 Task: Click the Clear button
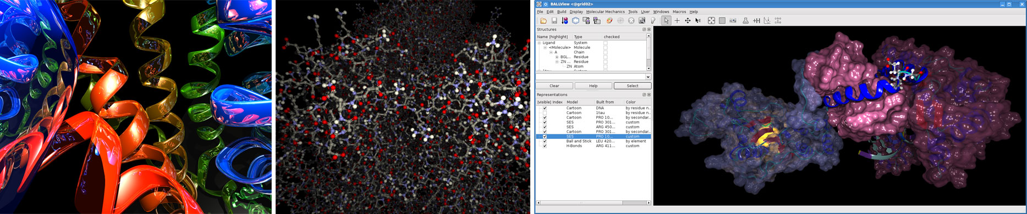(554, 86)
